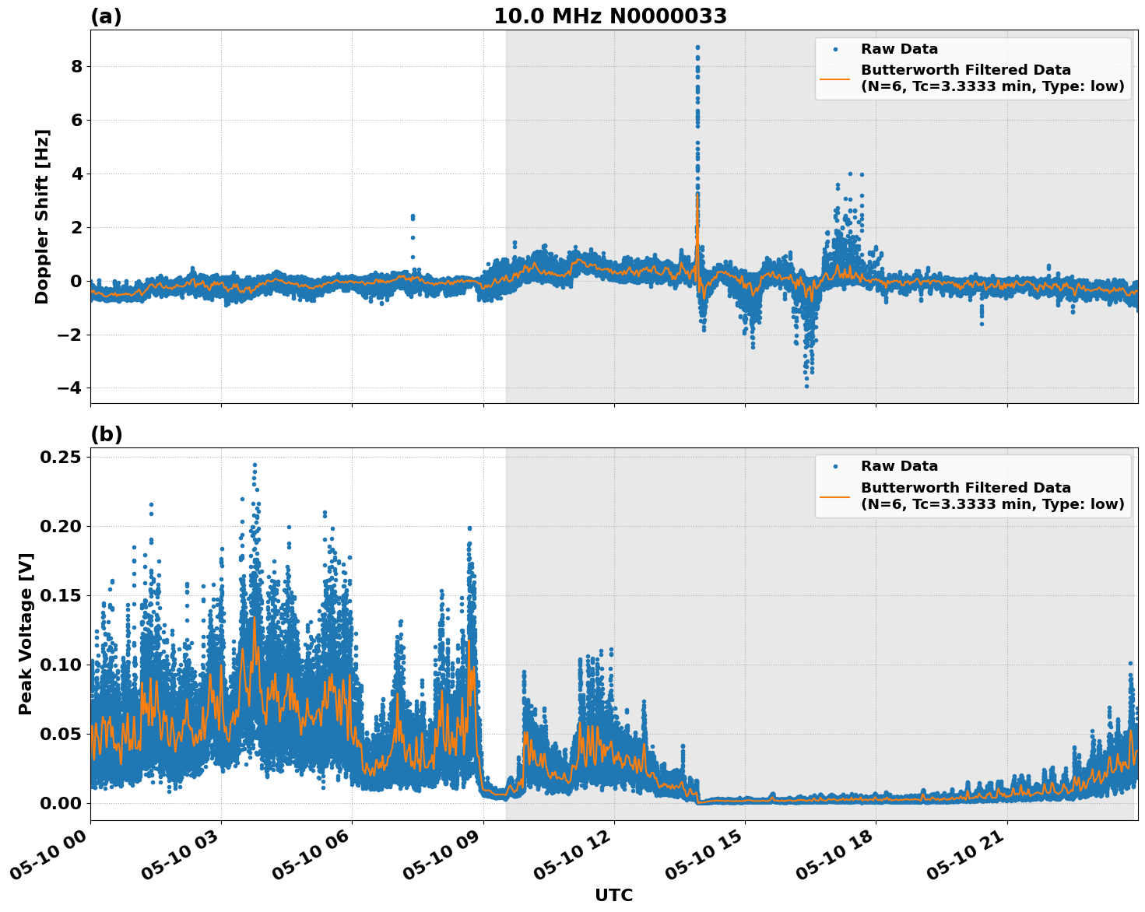
Task: Select the blue Raw Data dot marker in panel (a) legend
Action: [836, 48]
